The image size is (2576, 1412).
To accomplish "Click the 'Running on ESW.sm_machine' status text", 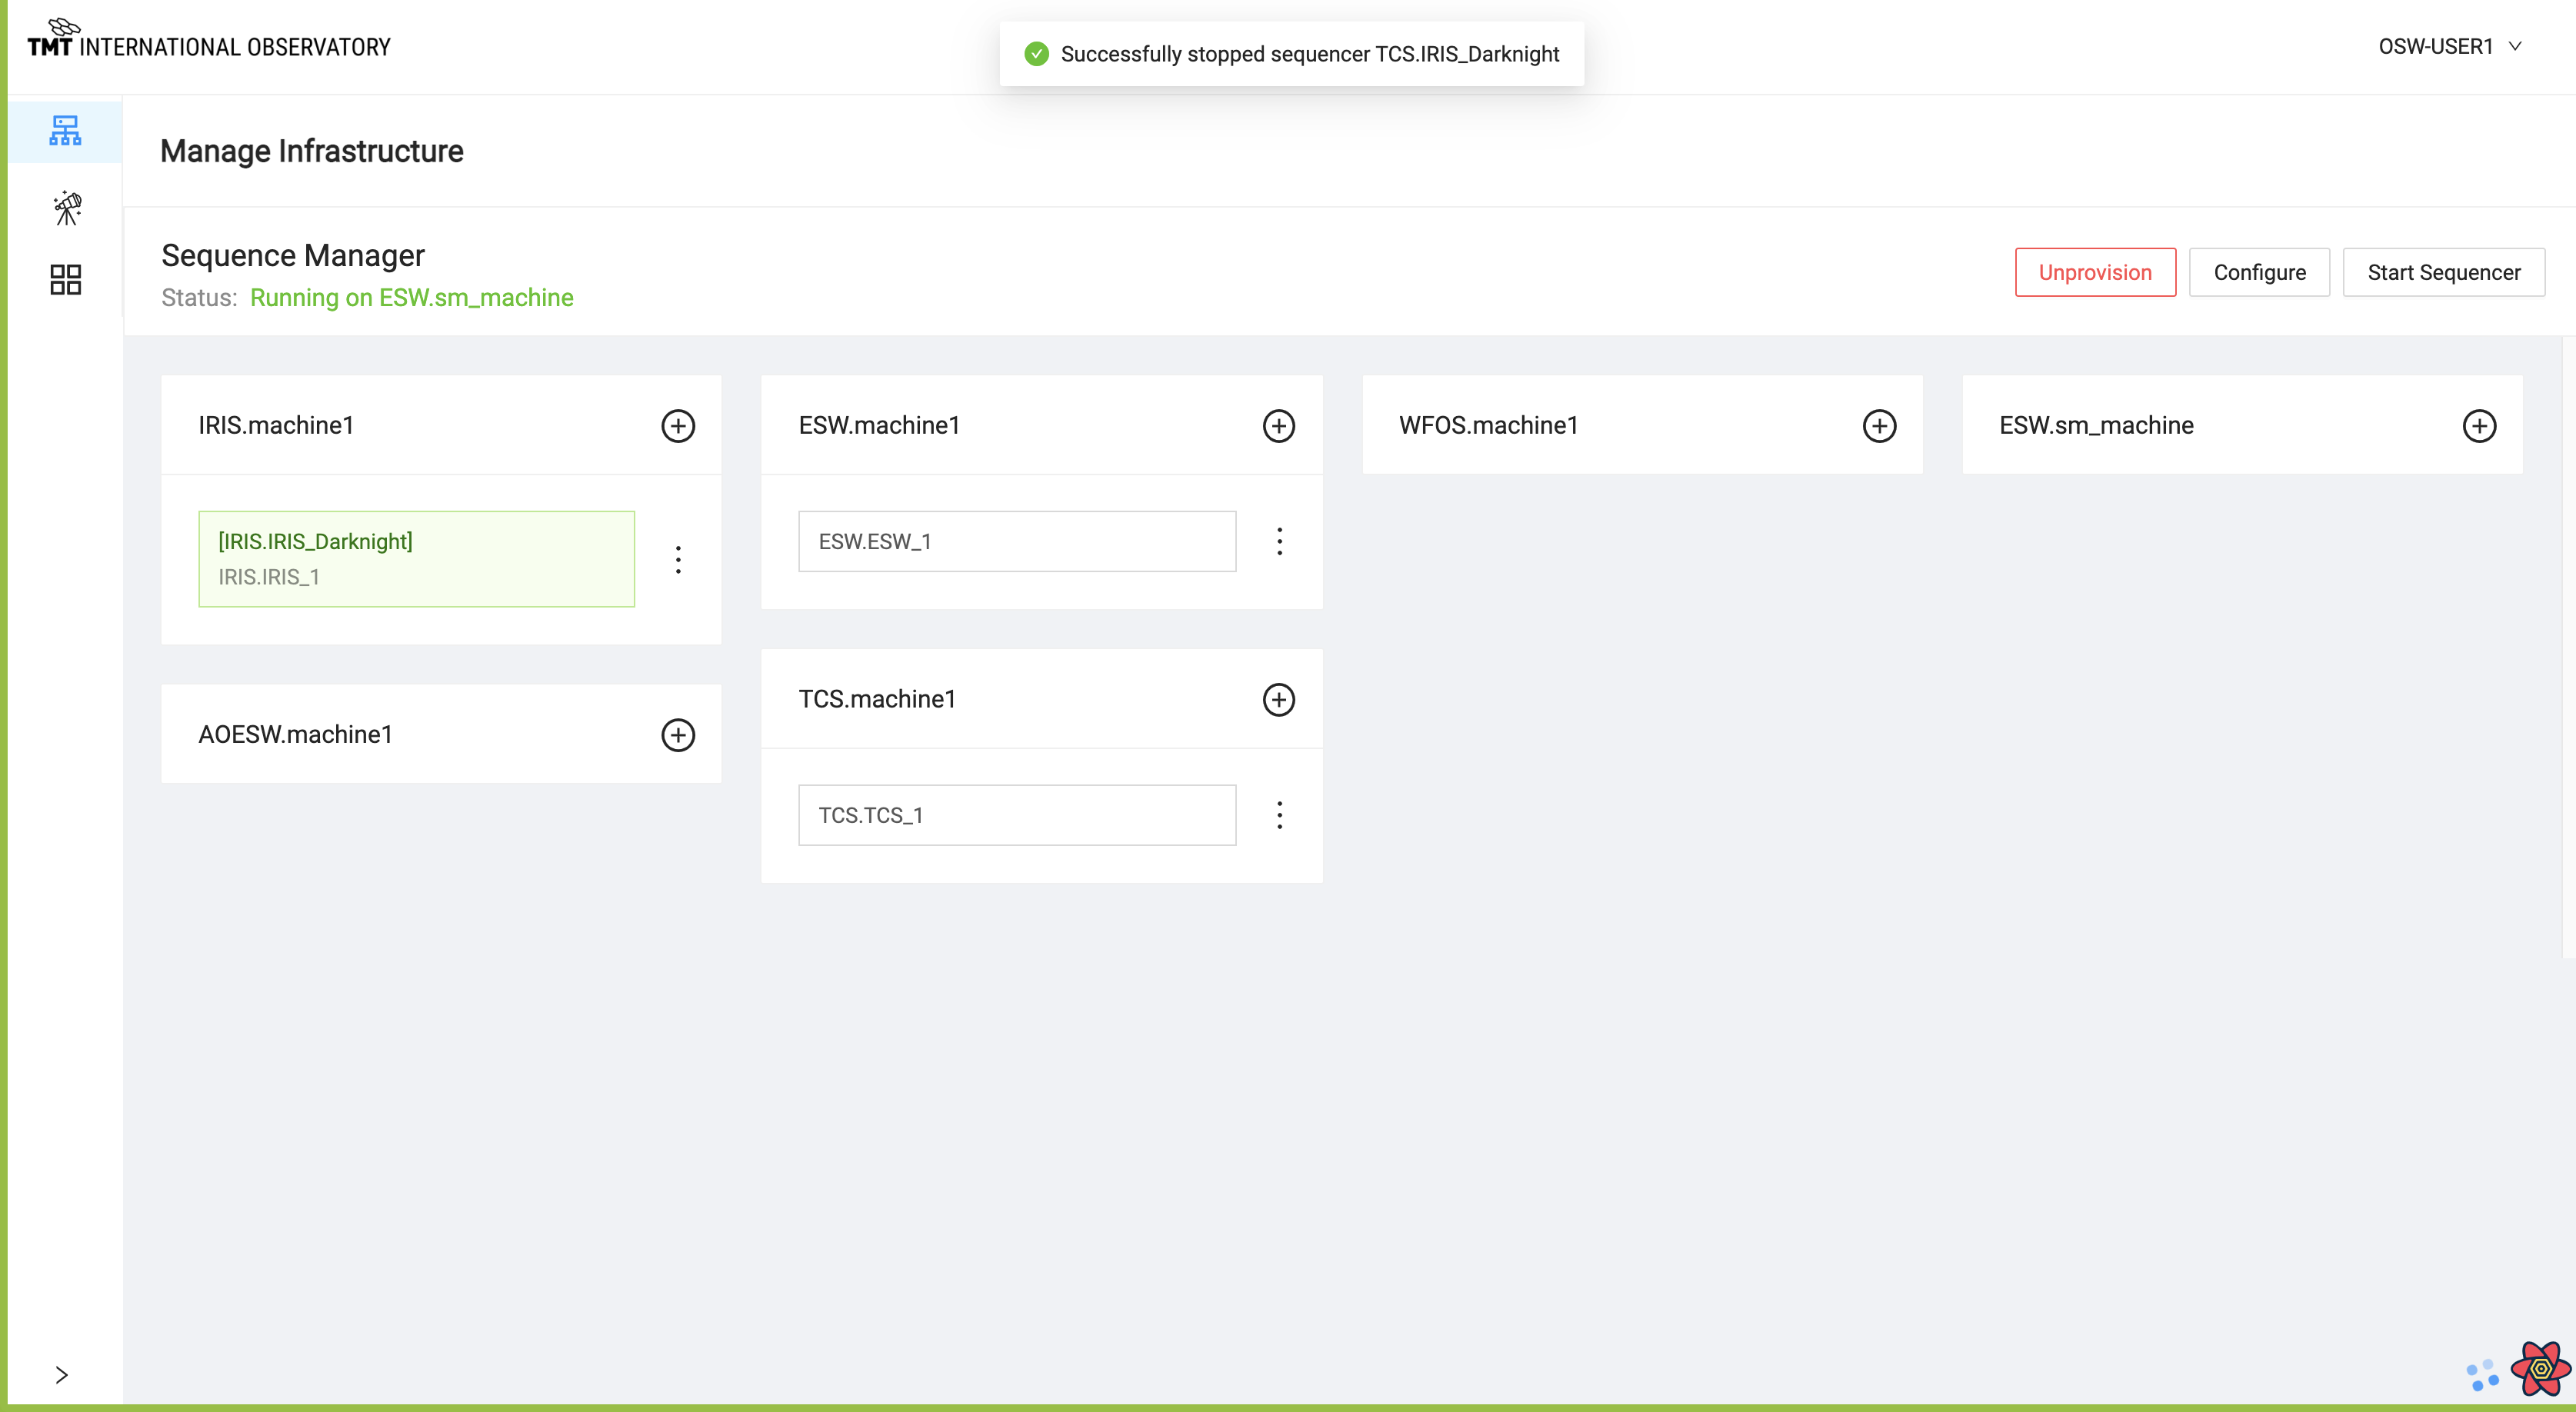I will [411, 298].
